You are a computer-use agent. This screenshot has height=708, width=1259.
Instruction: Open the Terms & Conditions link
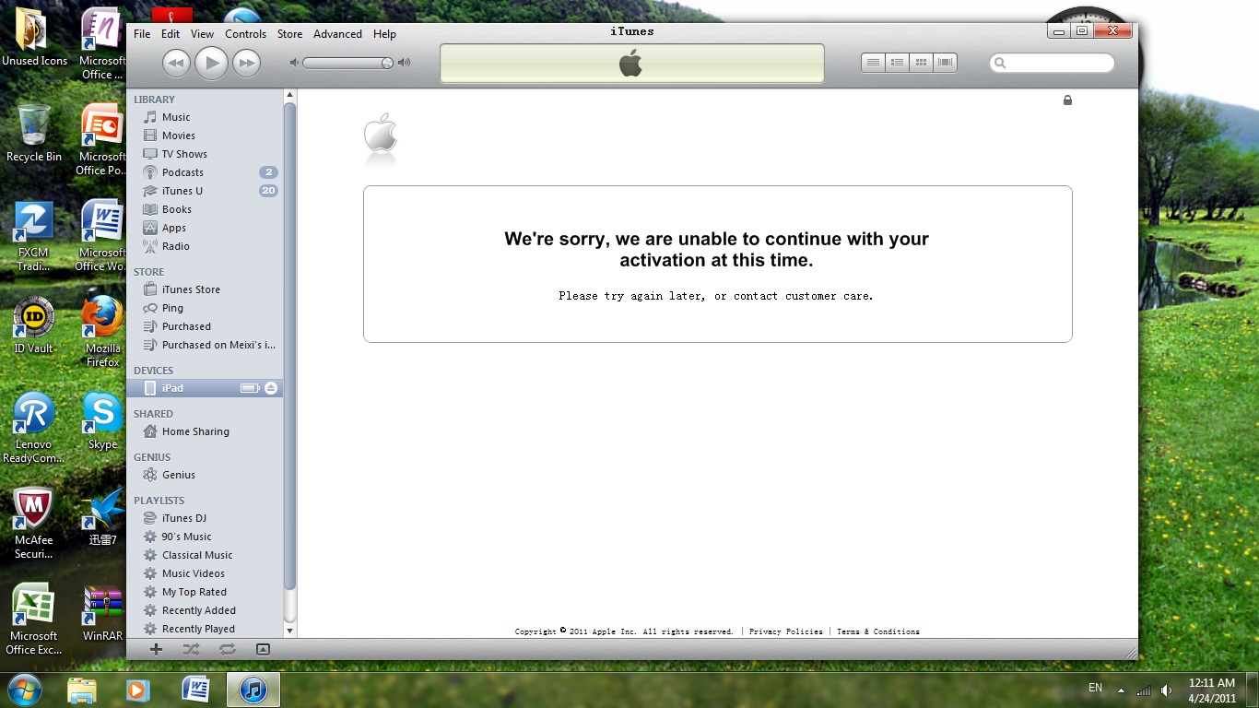878,631
